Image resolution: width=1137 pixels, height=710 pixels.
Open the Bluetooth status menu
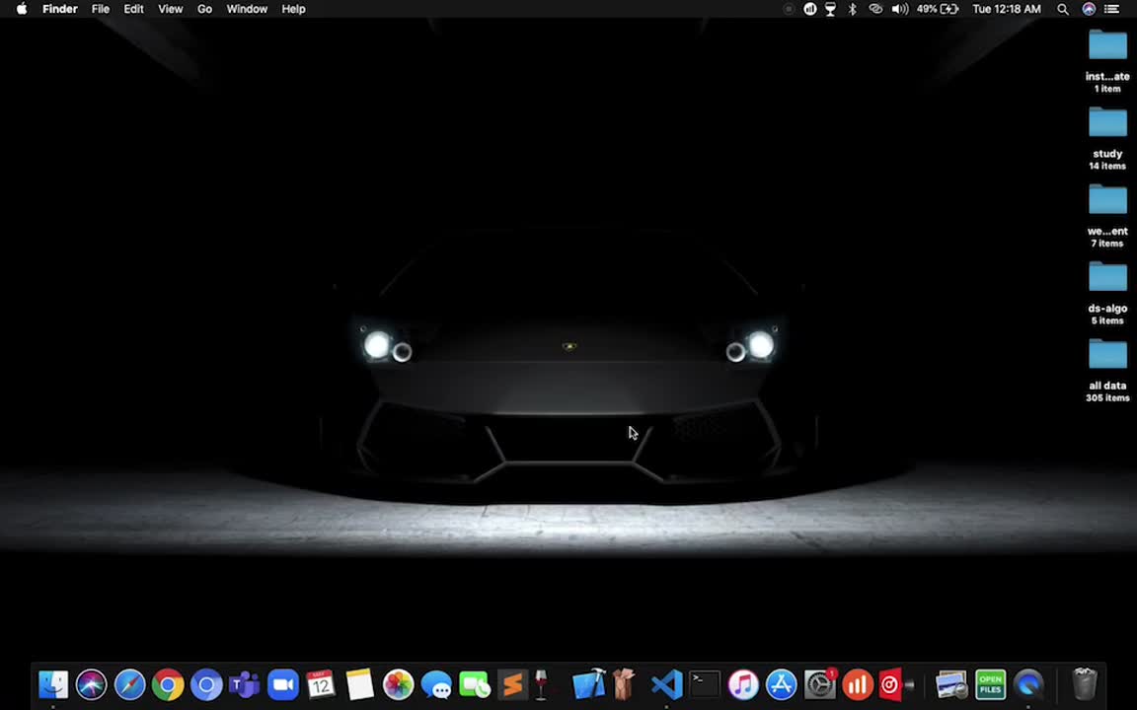pos(853,9)
